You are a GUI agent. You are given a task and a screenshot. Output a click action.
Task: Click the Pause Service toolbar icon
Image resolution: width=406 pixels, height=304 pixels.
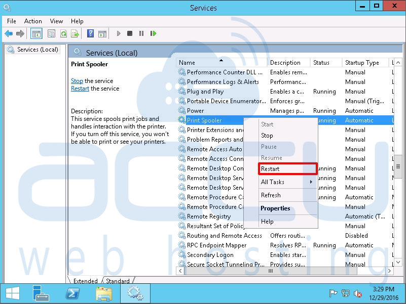(x=141, y=33)
